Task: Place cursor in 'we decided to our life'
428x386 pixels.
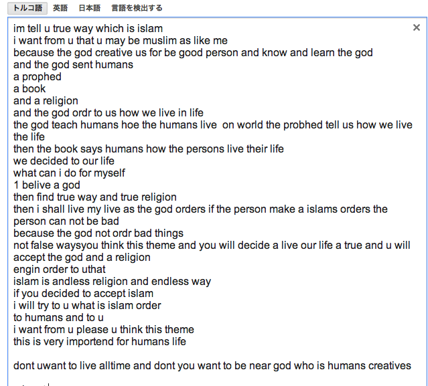Action: tap(64, 161)
